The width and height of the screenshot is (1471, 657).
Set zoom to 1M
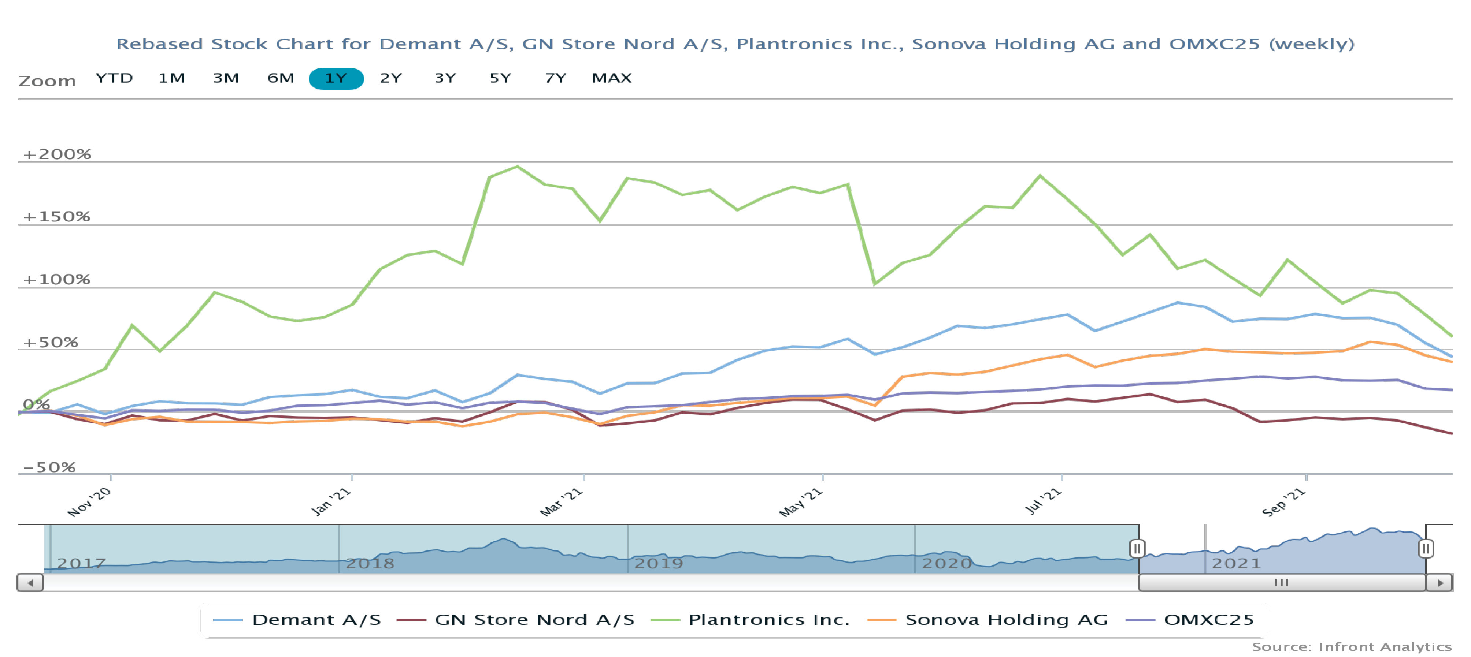(x=171, y=78)
